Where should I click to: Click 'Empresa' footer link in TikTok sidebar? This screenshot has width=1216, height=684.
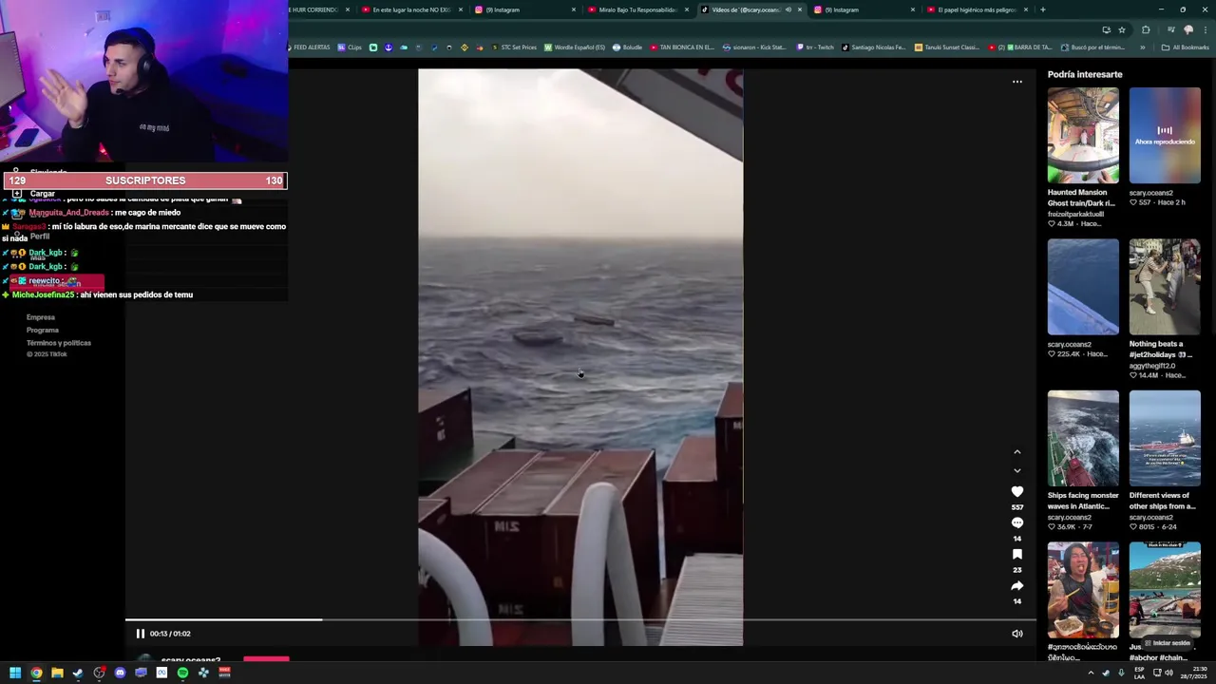41,317
